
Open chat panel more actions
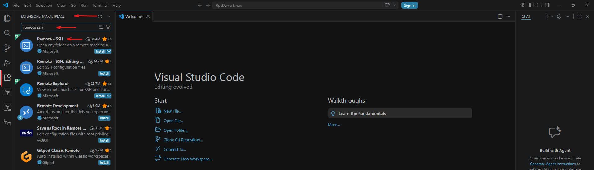(567, 16)
